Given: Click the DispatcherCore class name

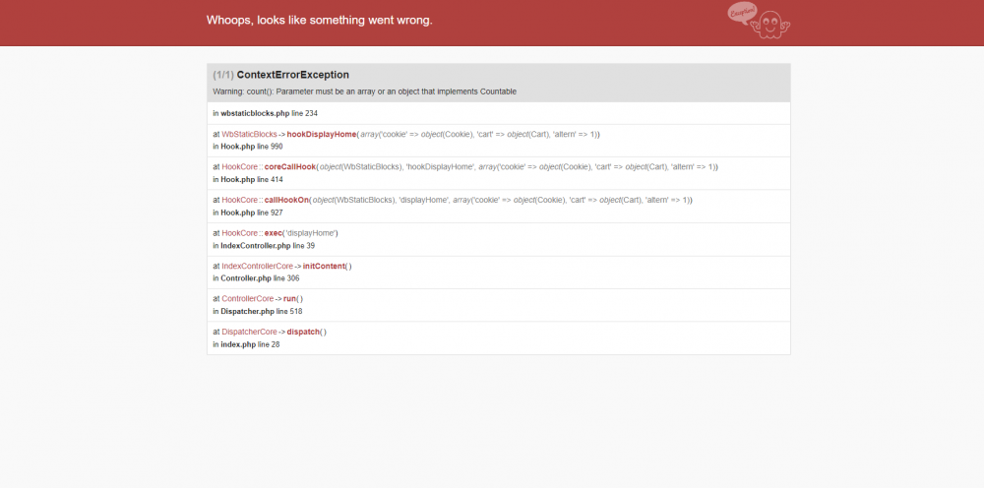Looking at the screenshot, I should coord(249,332).
